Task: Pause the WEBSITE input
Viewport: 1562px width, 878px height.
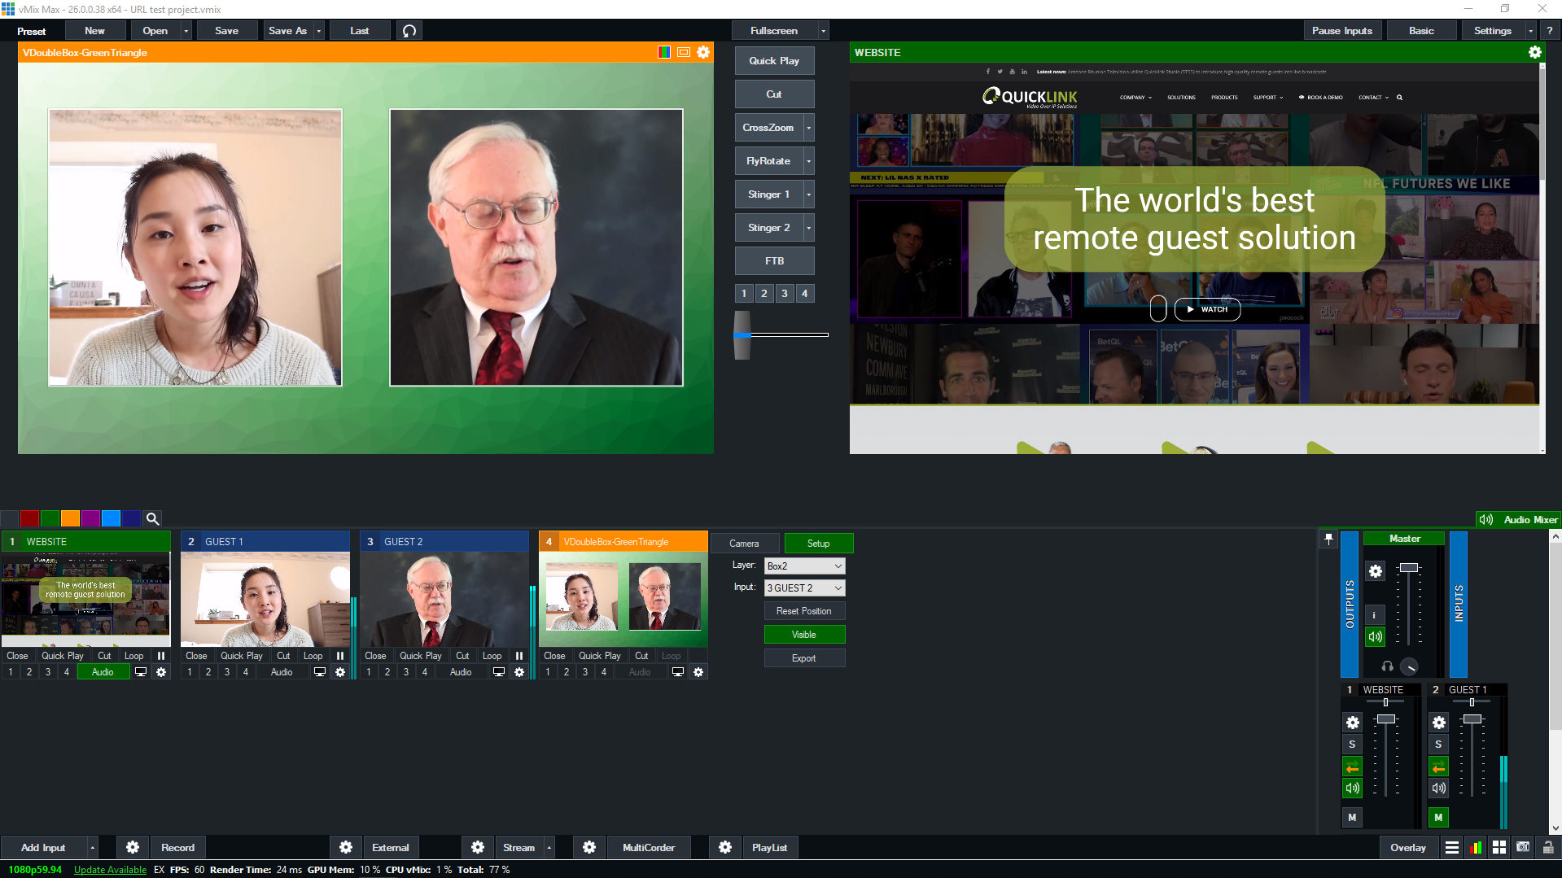Action: [x=161, y=656]
